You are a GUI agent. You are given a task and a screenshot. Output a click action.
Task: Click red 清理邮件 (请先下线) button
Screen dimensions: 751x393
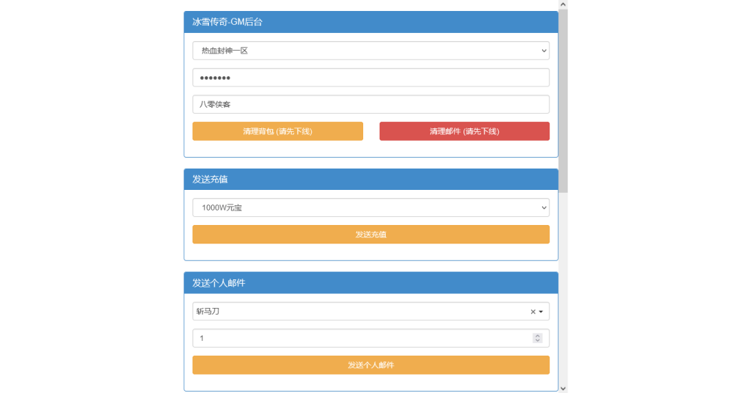point(464,131)
